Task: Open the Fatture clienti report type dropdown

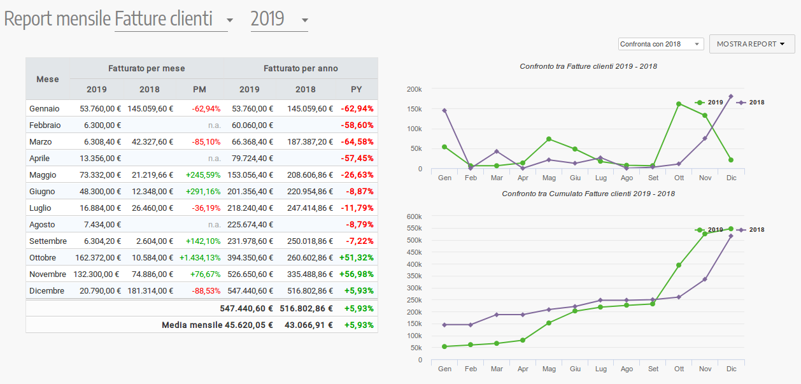Action: pyautogui.click(x=173, y=19)
